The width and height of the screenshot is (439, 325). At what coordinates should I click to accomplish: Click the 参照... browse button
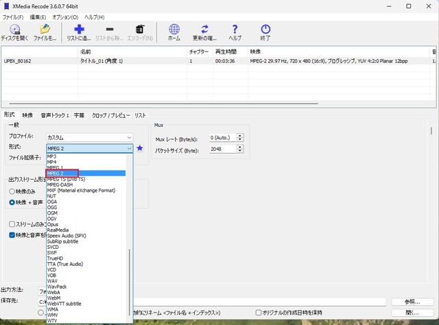click(412, 302)
